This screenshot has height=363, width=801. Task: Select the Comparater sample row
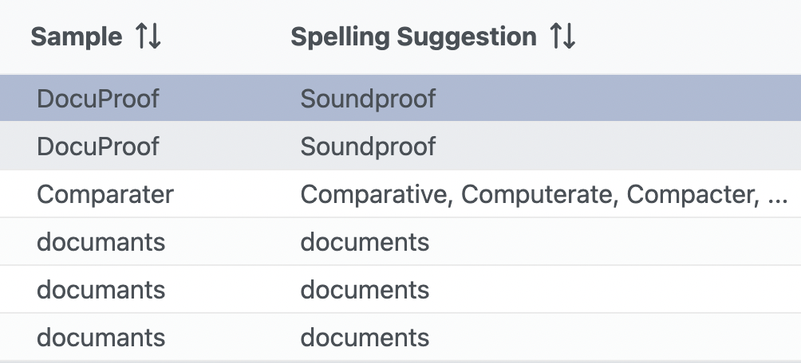pyautogui.click(x=105, y=194)
